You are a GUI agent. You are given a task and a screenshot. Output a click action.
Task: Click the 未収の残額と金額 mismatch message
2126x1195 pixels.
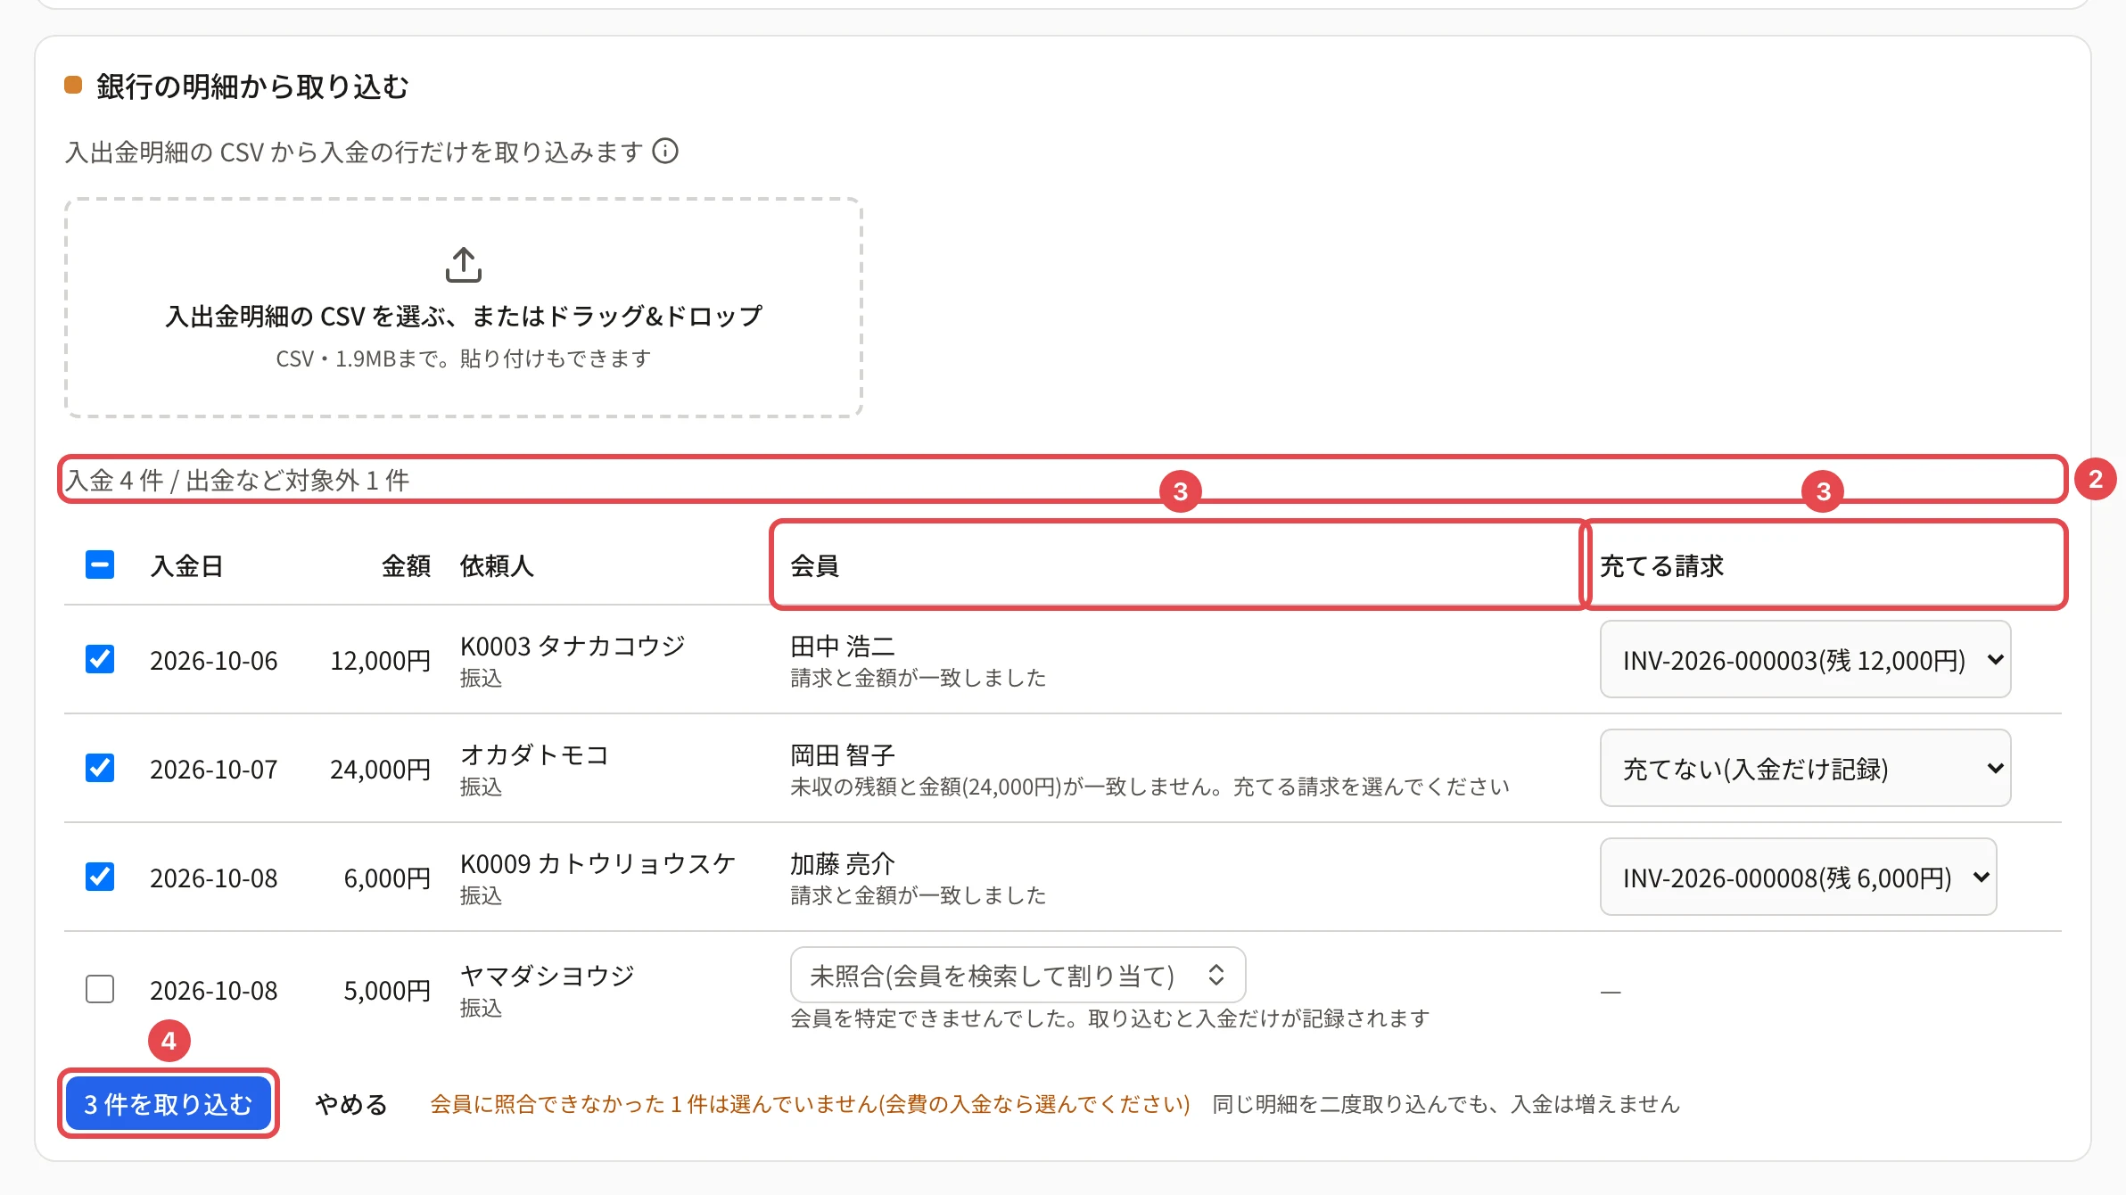pyautogui.click(x=1150, y=787)
